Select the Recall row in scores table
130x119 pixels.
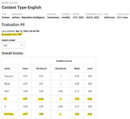click(x=49, y=84)
